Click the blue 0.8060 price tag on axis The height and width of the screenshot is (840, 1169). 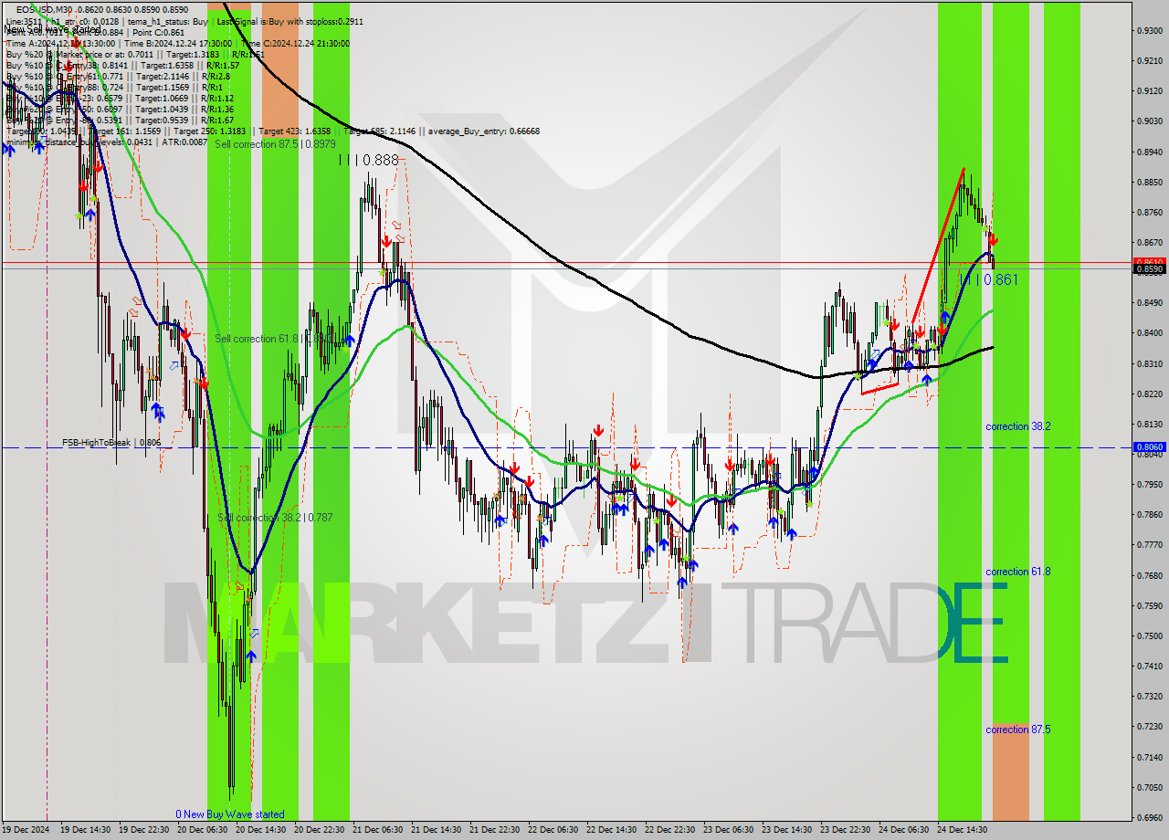pyautogui.click(x=1150, y=447)
